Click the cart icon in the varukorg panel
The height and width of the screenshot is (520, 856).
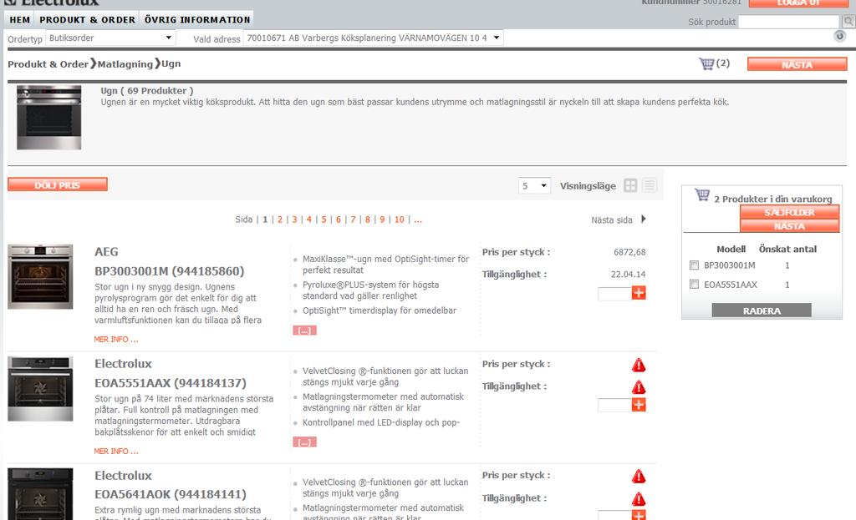(702, 194)
